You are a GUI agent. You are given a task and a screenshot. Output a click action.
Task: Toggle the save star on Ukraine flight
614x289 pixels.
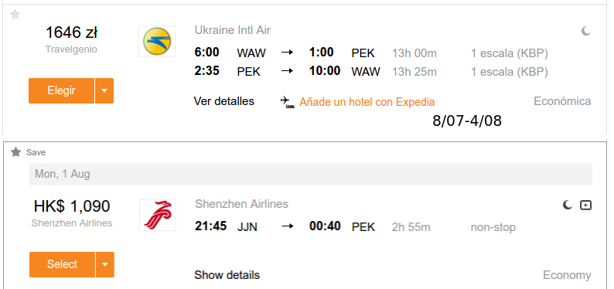(15, 15)
